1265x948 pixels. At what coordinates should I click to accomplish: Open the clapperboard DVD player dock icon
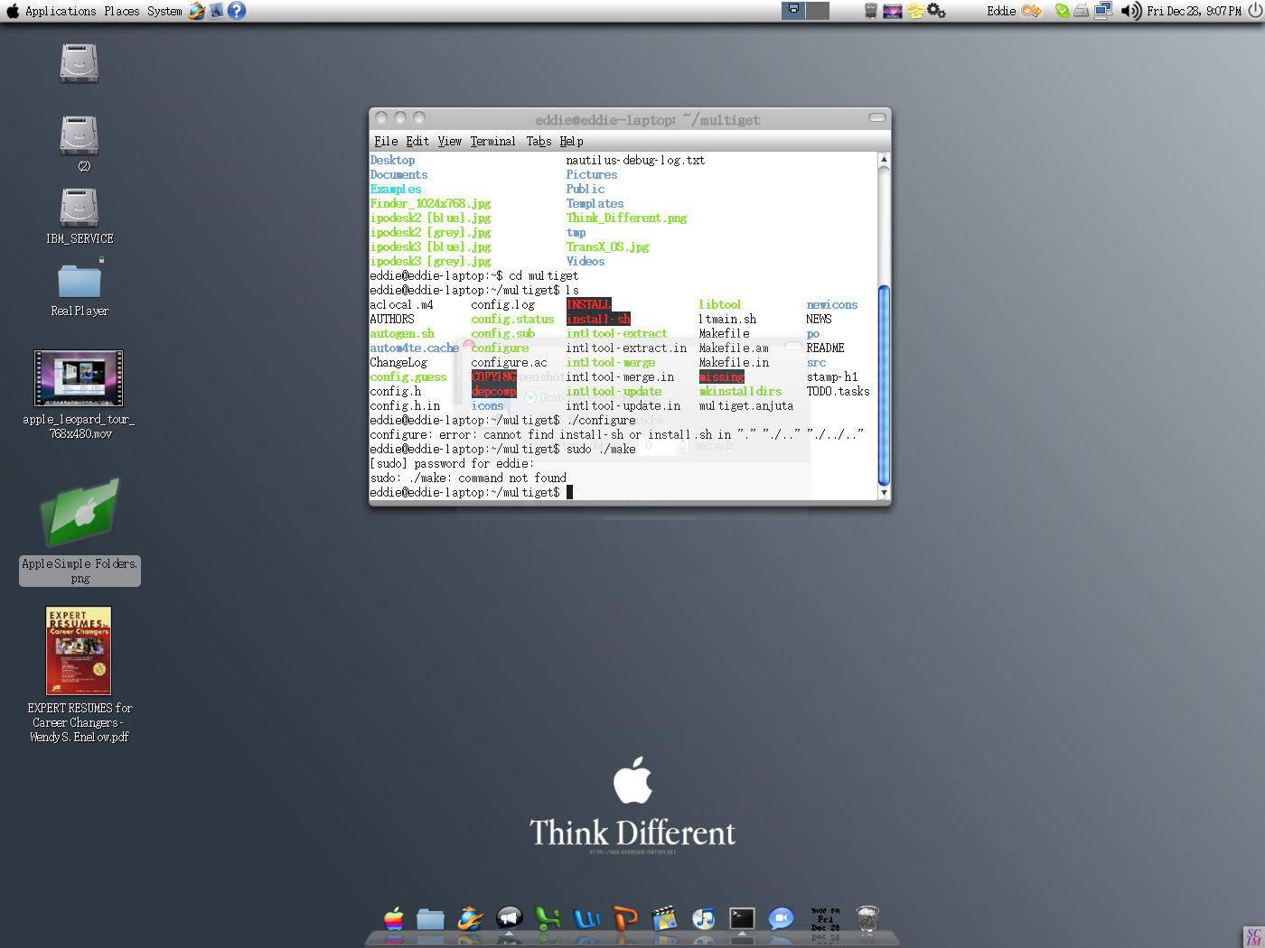coord(664,919)
